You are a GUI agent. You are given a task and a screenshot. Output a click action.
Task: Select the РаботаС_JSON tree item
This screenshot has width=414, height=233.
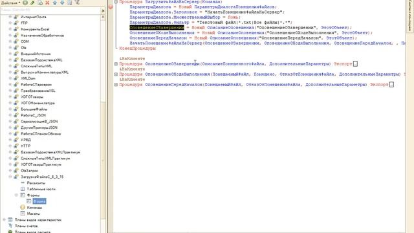click(33, 115)
